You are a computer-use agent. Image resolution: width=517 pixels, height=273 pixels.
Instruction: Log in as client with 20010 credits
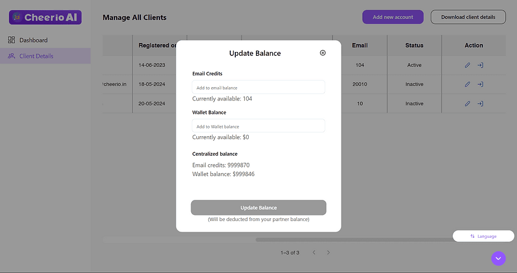(481, 84)
